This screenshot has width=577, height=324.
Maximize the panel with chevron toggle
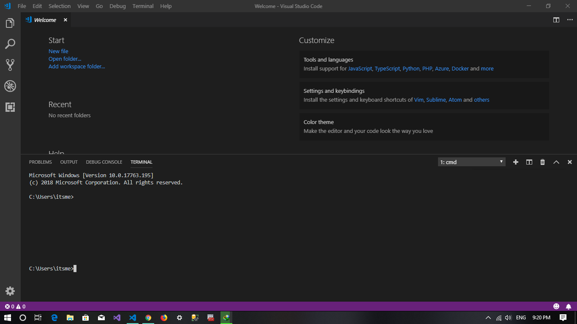(x=556, y=162)
